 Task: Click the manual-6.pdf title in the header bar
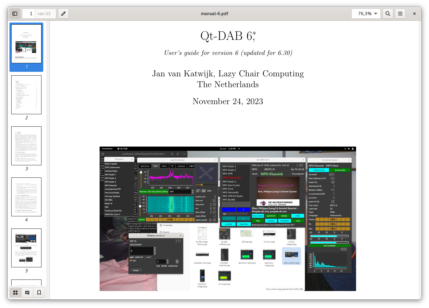[x=214, y=14]
